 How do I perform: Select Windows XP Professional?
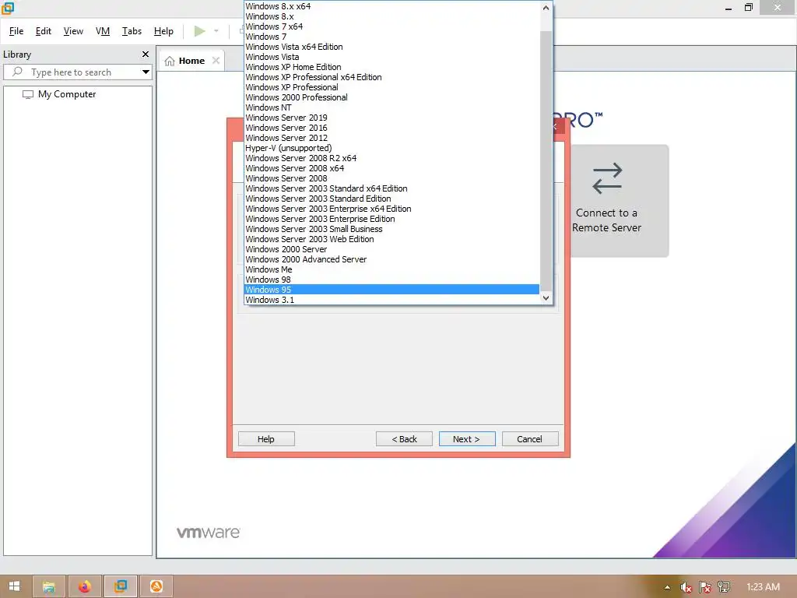coord(391,87)
